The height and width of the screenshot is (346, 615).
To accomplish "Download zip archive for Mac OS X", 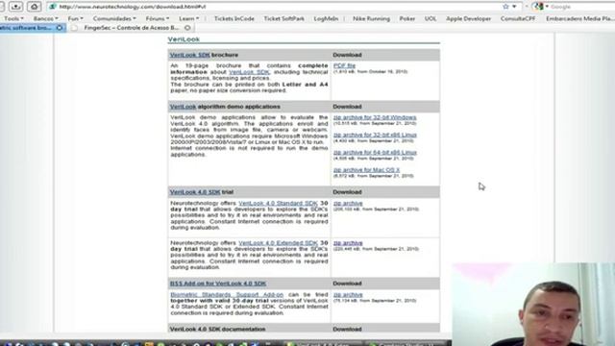I will pyautogui.click(x=366, y=170).
